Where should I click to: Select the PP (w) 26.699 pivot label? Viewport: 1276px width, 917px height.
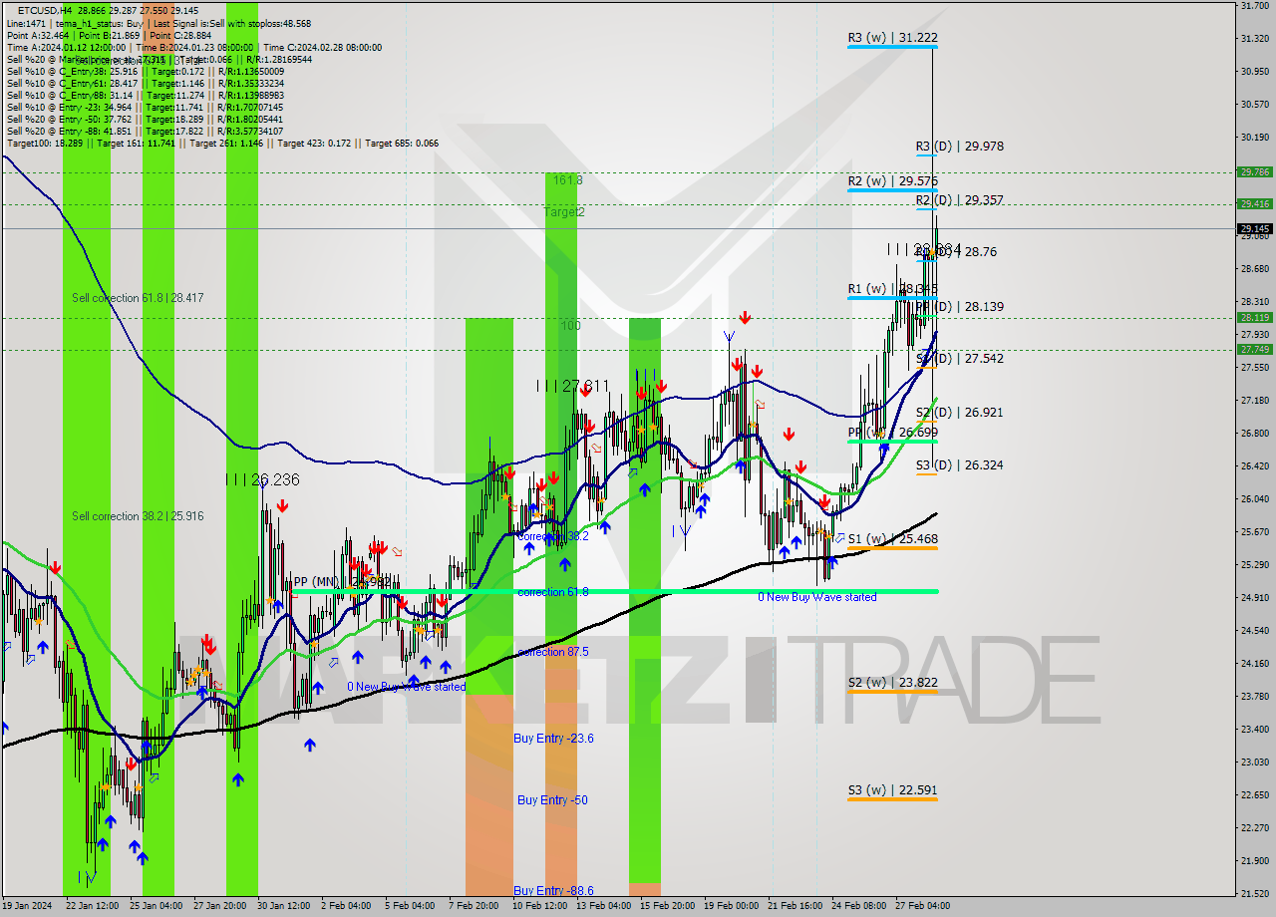click(x=892, y=433)
